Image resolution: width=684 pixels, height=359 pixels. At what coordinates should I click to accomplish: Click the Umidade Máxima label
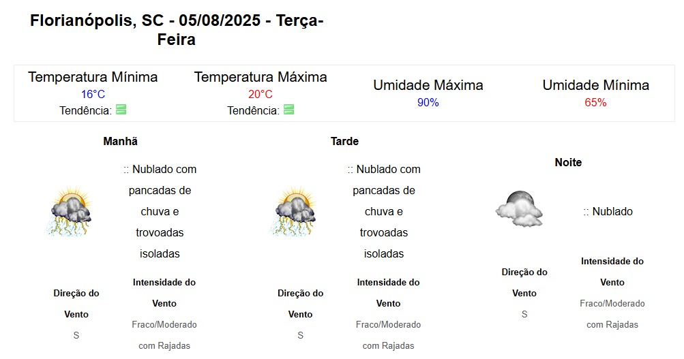[x=428, y=85]
